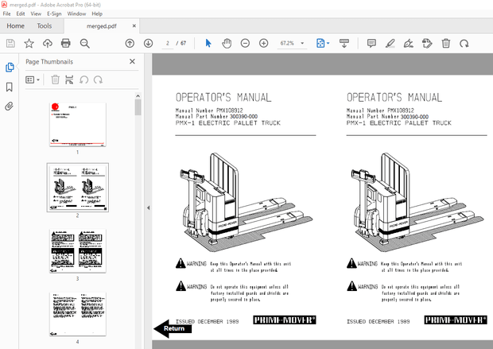Open the Edit menu
Screen dimensions: 493x349
tap(21, 14)
